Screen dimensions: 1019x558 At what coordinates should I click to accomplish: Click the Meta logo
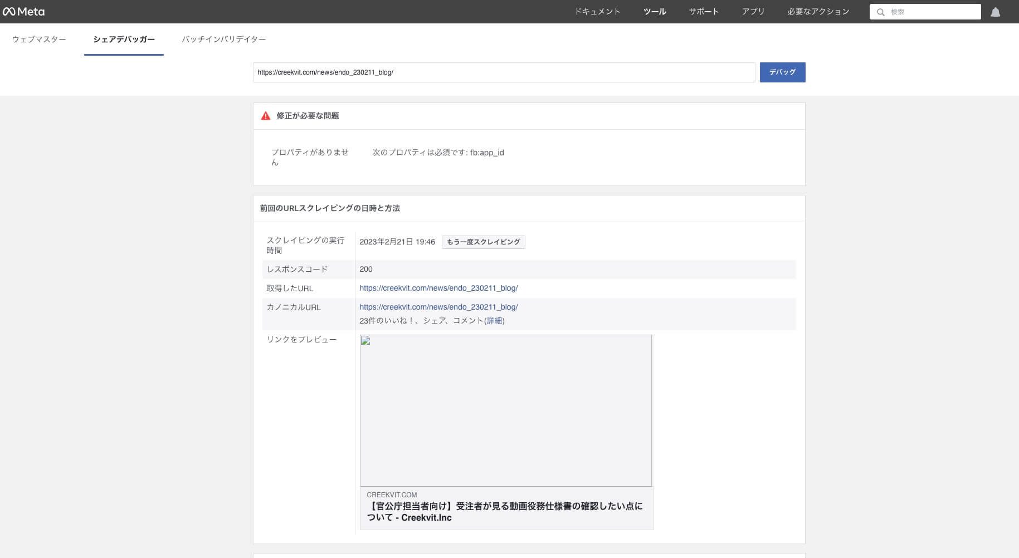tap(23, 11)
